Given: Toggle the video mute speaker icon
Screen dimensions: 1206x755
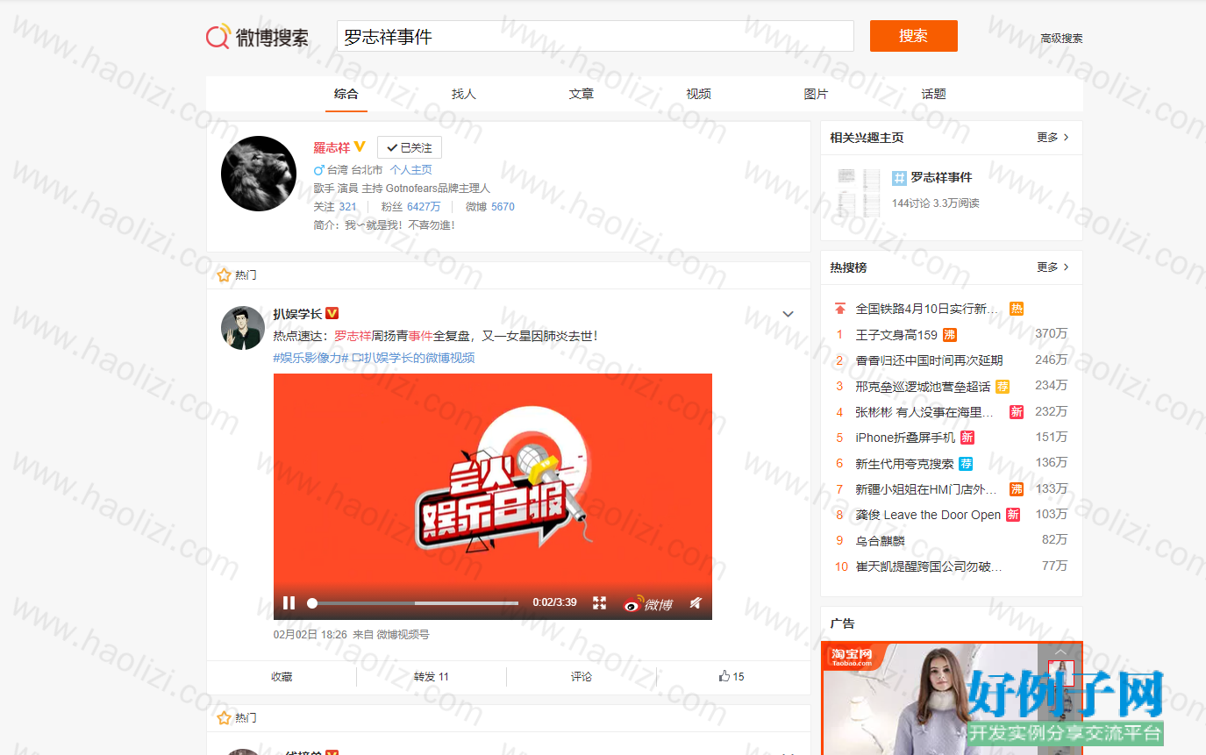Looking at the screenshot, I should (x=695, y=603).
